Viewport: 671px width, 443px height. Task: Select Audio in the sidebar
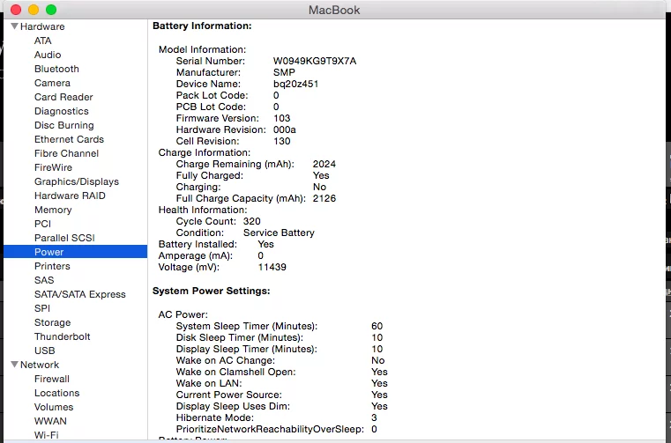point(48,55)
